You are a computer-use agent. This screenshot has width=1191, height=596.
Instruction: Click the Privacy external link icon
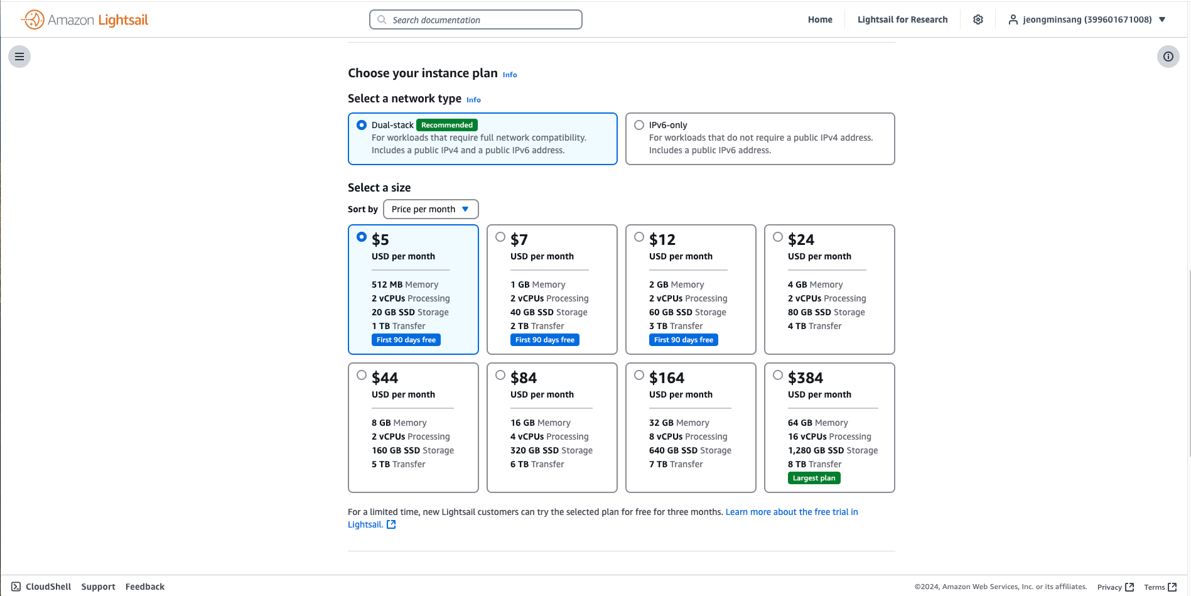tap(1129, 587)
